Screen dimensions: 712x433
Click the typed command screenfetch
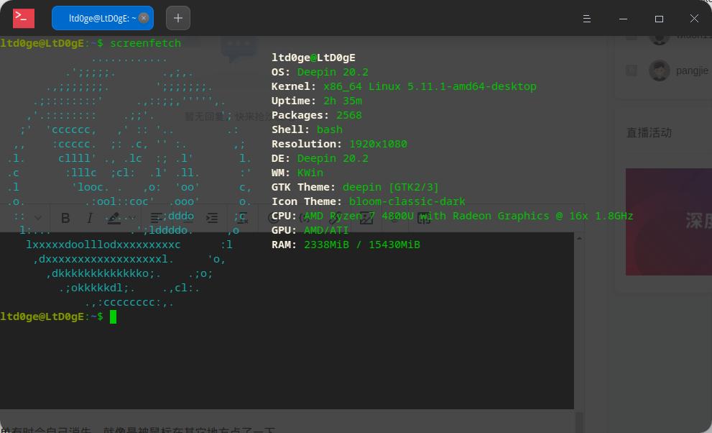coord(145,43)
